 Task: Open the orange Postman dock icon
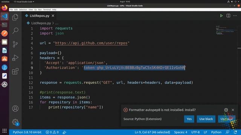pyautogui.click(x=5, y=33)
